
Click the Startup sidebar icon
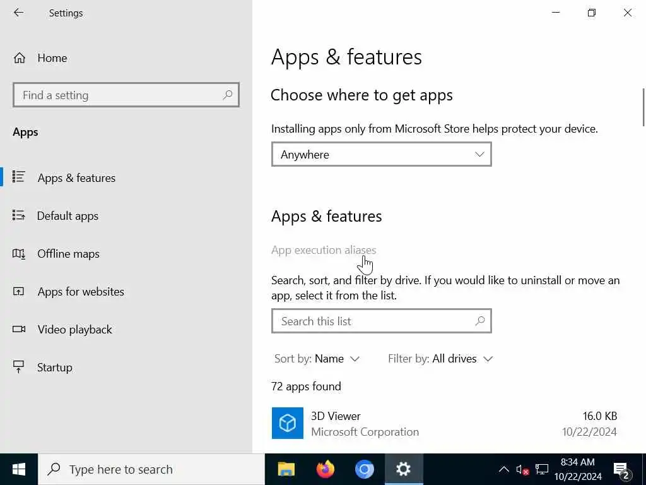(x=18, y=367)
